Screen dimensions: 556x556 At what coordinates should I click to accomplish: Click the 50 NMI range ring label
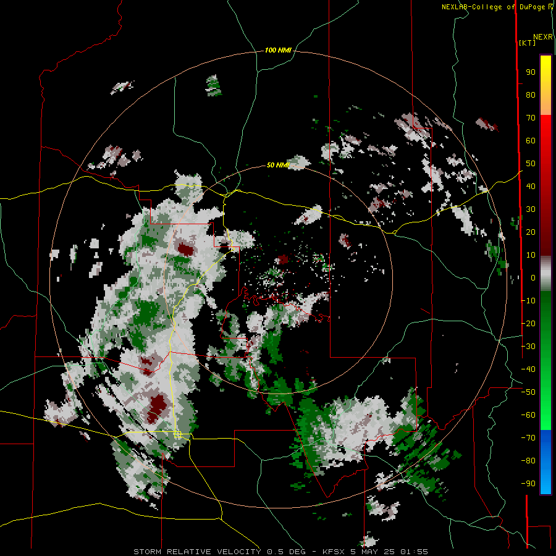click(278, 165)
